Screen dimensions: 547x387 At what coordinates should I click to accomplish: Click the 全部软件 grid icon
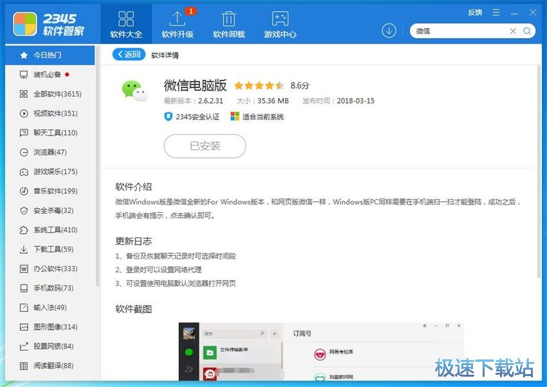[24, 94]
